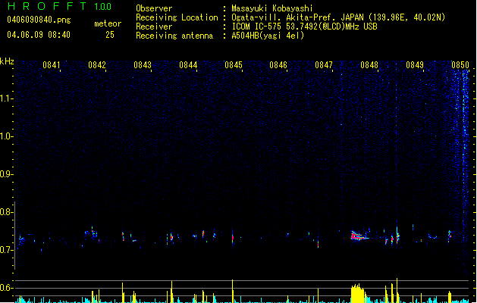This screenshot has width=477, height=303.
Task: Click the 'meteor' count label
Action: tap(108, 23)
